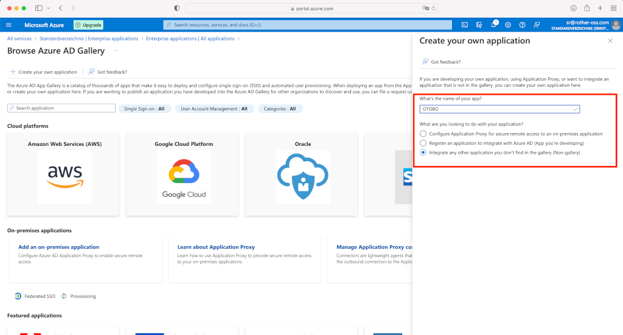Click the Featured applications heading
The height and width of the screenshot is (335, 623).
(x=35, y=316)
